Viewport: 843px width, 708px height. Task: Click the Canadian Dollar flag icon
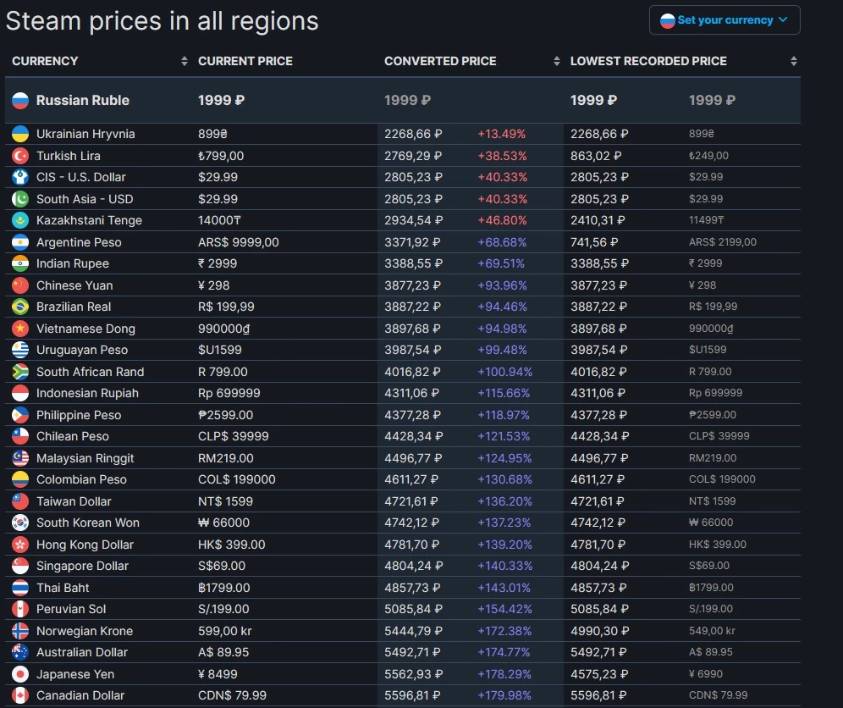coord(20,695)
